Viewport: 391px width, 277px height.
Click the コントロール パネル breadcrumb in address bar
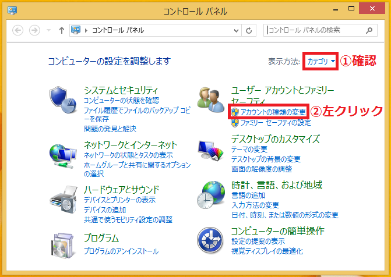118,30
